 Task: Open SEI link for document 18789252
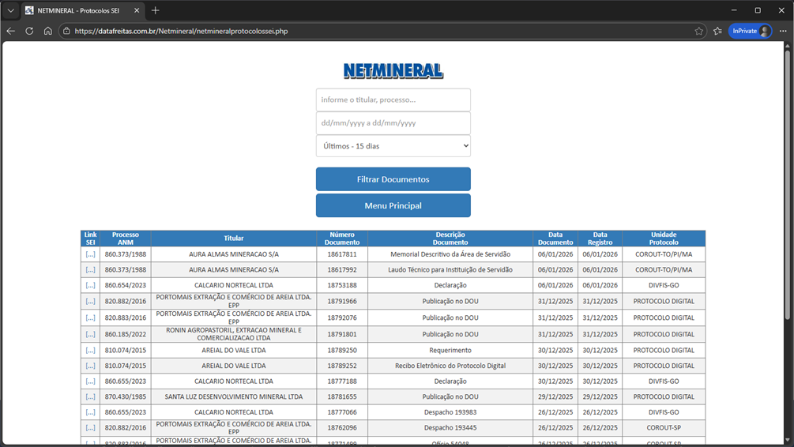tap(90, 366)
